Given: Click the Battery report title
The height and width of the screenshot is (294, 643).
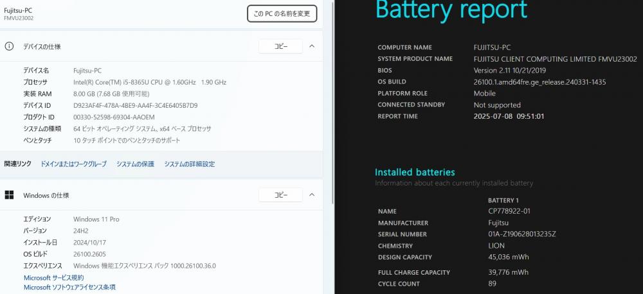Looking at the screenshot, I should coord(451,10).
